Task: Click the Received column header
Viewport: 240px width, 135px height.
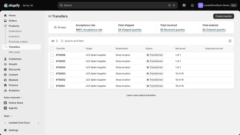Action: [180, 49]
